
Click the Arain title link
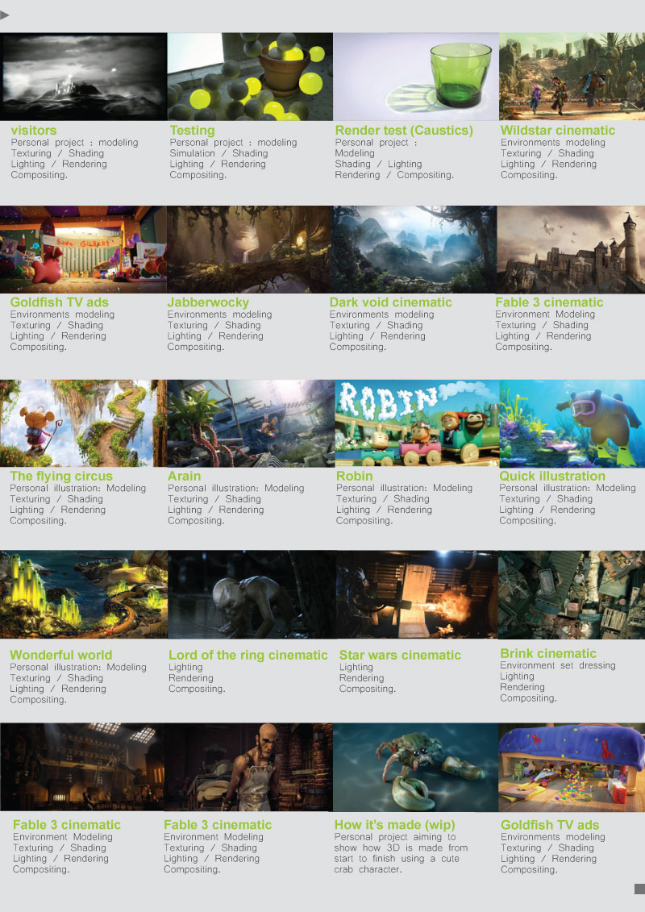184,476
